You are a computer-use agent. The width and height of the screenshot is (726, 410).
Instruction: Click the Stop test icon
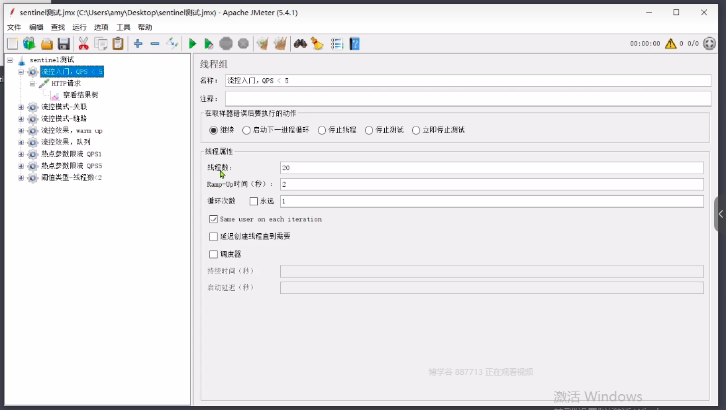[x=226, y=44]
